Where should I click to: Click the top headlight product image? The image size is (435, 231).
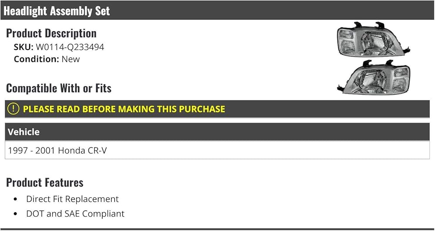click(x=373, y=41)
